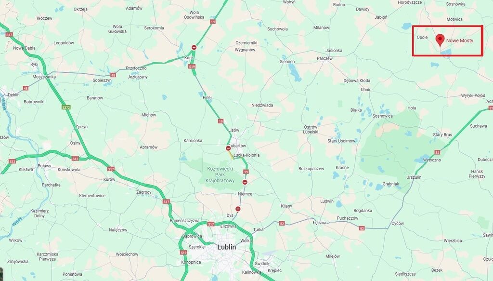
Task: Select the 48 road shield near Przytoczno
Action: click(113, 75)
